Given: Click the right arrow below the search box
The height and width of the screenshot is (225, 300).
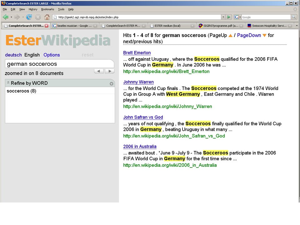Looking at the screenshot, I should coord(110,71).
